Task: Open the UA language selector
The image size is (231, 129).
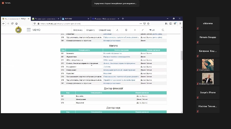Action: coord(152,30)
